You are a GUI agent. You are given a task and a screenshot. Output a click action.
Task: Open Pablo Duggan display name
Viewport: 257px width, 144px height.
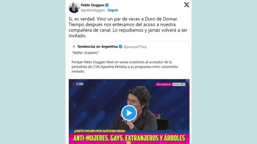[93, 5]
